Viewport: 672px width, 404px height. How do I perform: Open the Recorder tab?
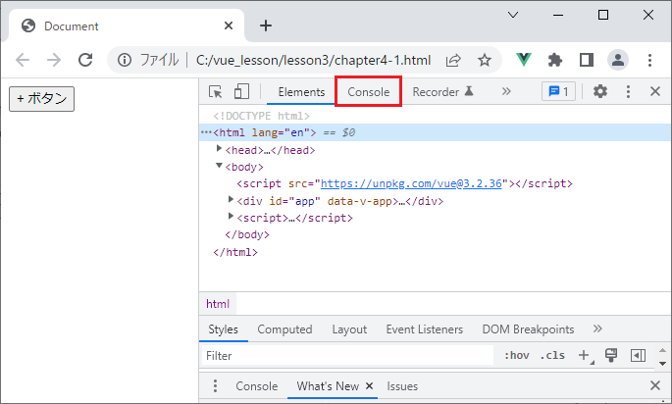(442, 91)
